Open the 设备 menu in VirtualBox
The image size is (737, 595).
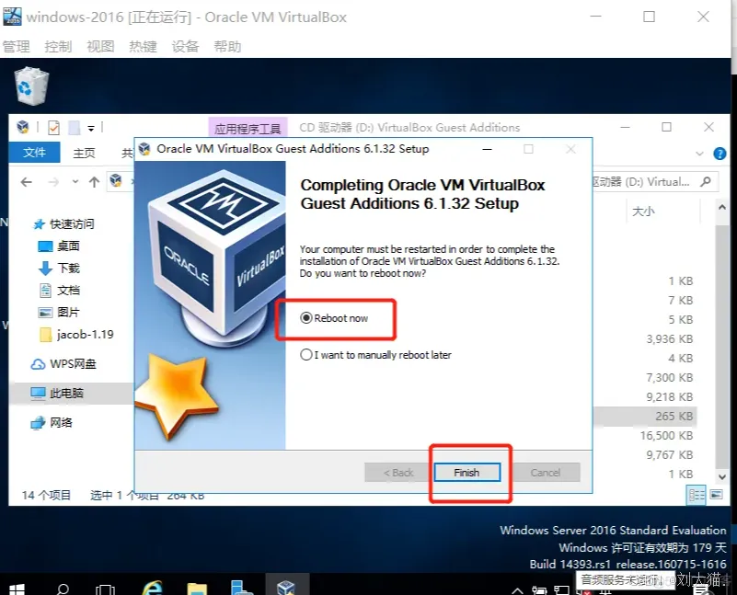(x=185, y=47)
